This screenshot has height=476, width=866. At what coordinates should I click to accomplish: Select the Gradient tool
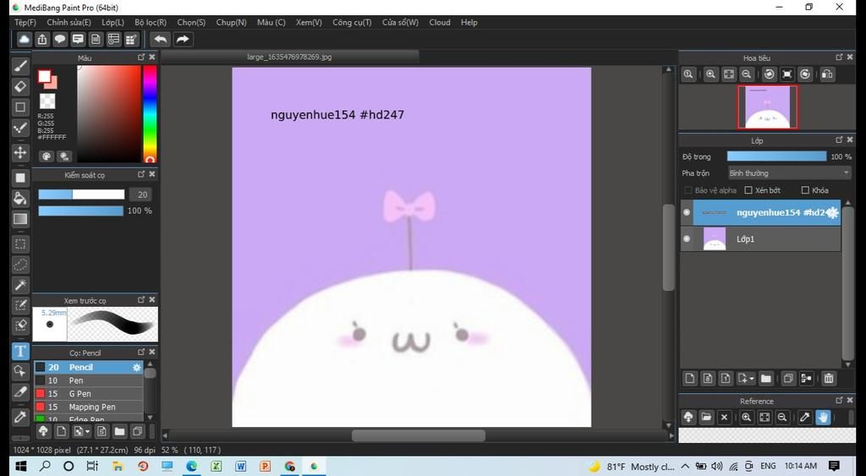[x=20, y=219]
